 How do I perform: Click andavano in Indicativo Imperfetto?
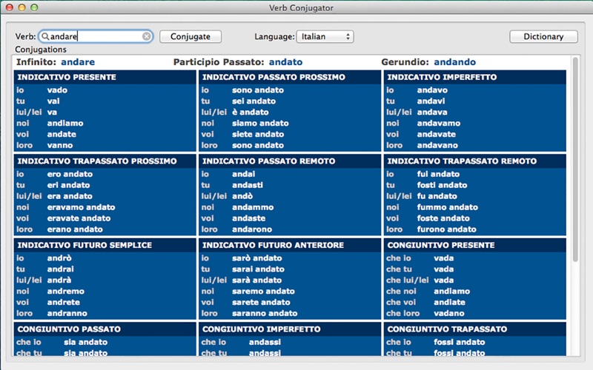tap(437, 145)
